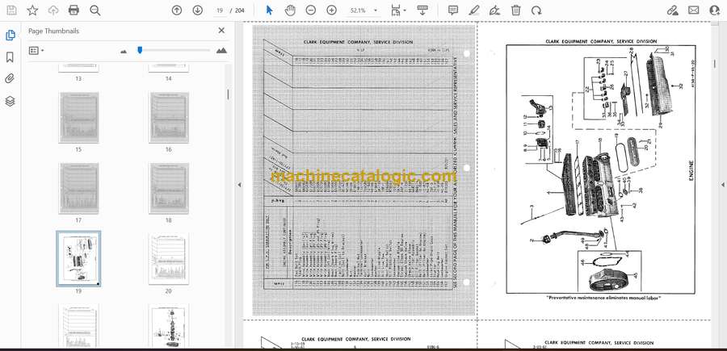Reduce thumbnail size with small mountain icon

124,51
